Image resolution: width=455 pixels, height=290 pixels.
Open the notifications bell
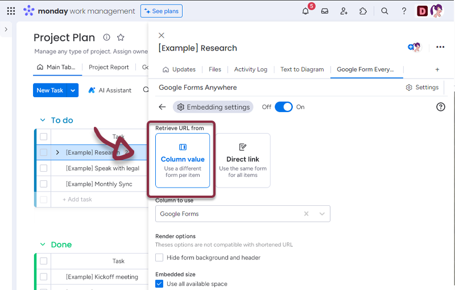tap(305, 11)
